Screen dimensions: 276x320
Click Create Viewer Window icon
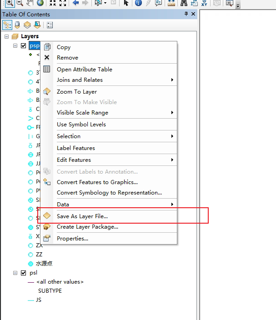pos(230,3)
